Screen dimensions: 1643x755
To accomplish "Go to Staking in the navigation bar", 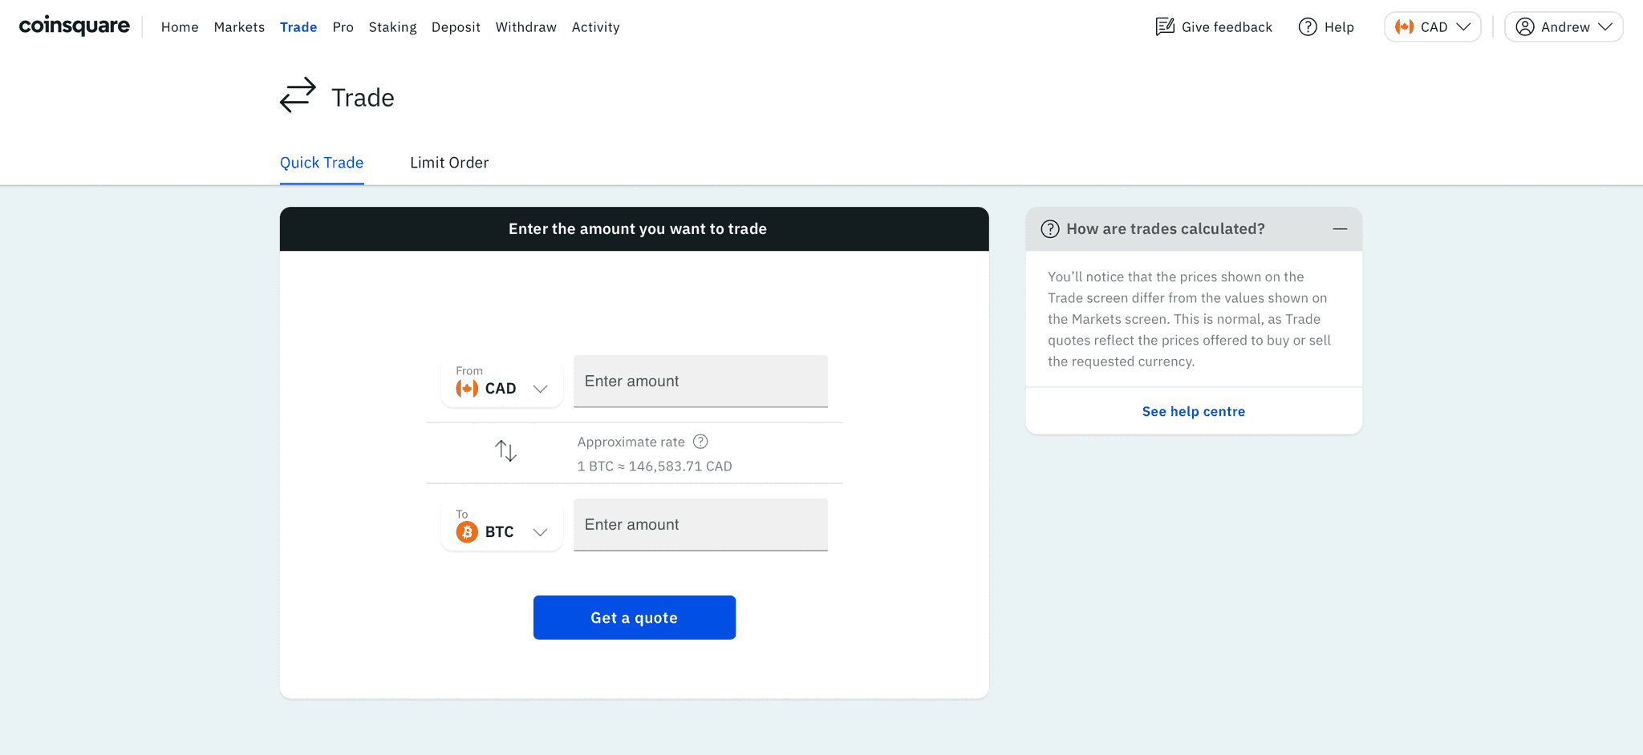I will coord(392,27).
